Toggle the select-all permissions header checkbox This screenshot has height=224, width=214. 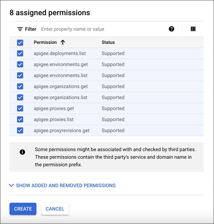click(x=20, y=43)
